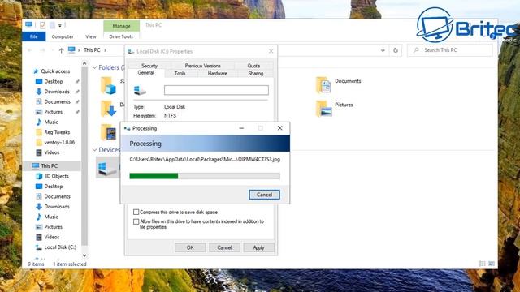Switch to large icons view in status bar
Screen dimensions: 520x292
click(492, 264)
